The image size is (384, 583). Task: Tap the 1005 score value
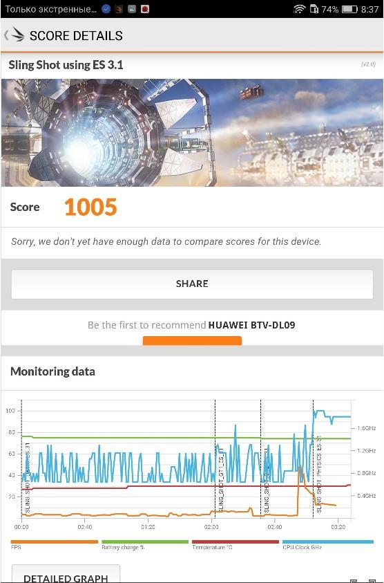tap(90, 207)
